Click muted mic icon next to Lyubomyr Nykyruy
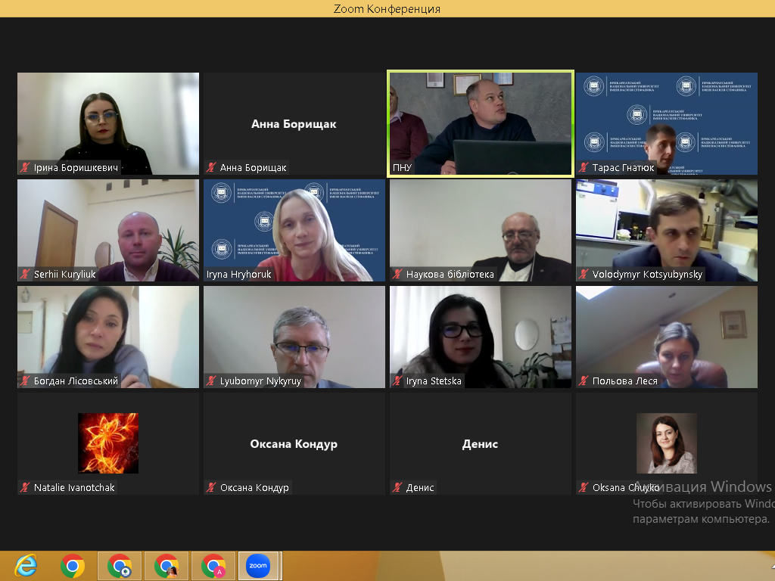This screenshot has width=775, height=581. pos(211,381)
